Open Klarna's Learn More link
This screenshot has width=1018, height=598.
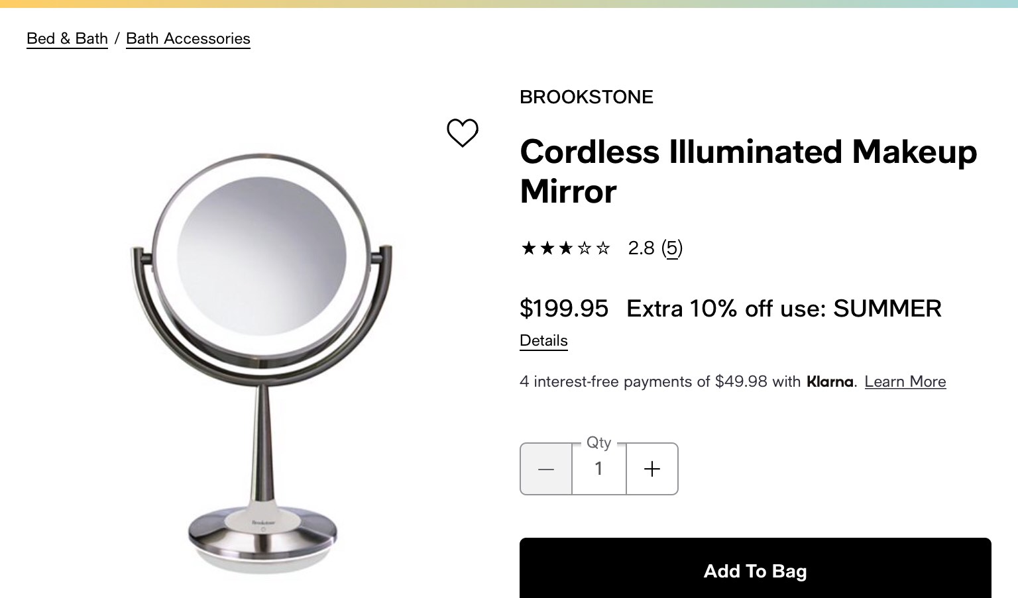905,381
